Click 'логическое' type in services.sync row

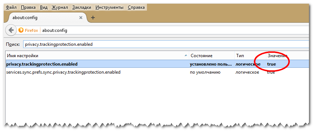[247, 72]
